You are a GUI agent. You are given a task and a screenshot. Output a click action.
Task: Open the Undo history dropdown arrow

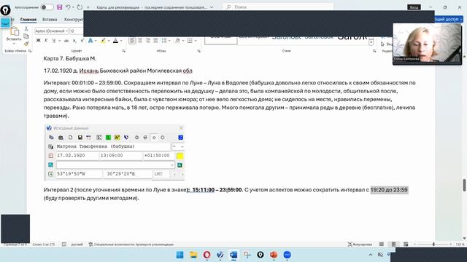pos(73,7)
